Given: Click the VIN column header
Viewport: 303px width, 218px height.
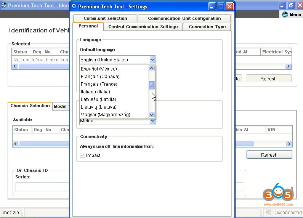Looking at the screenshot, I should coord(279,130).
